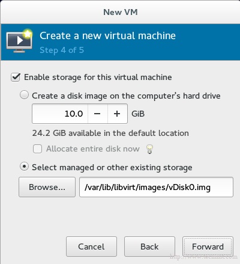This screenshot has width=240, height=264.
Task: Increase disk size with plus button
Action: point(118,114)
